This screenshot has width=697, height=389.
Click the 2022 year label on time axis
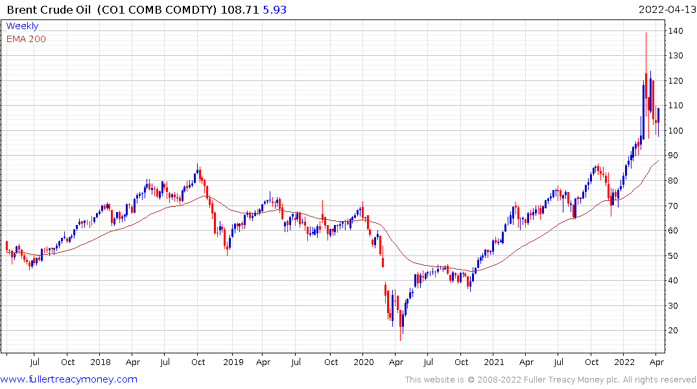[624, 362]
